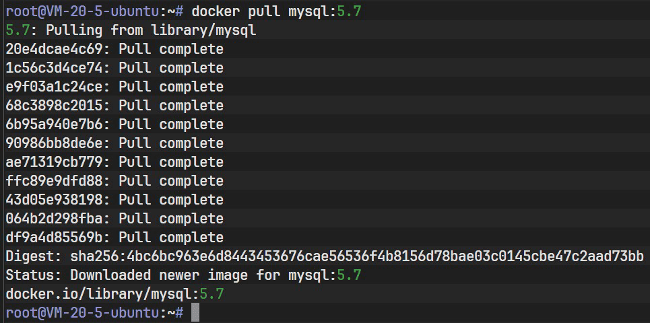Click layer ID ffc89e9dfd88
This screenshot has height=323, width=650.
58,181
